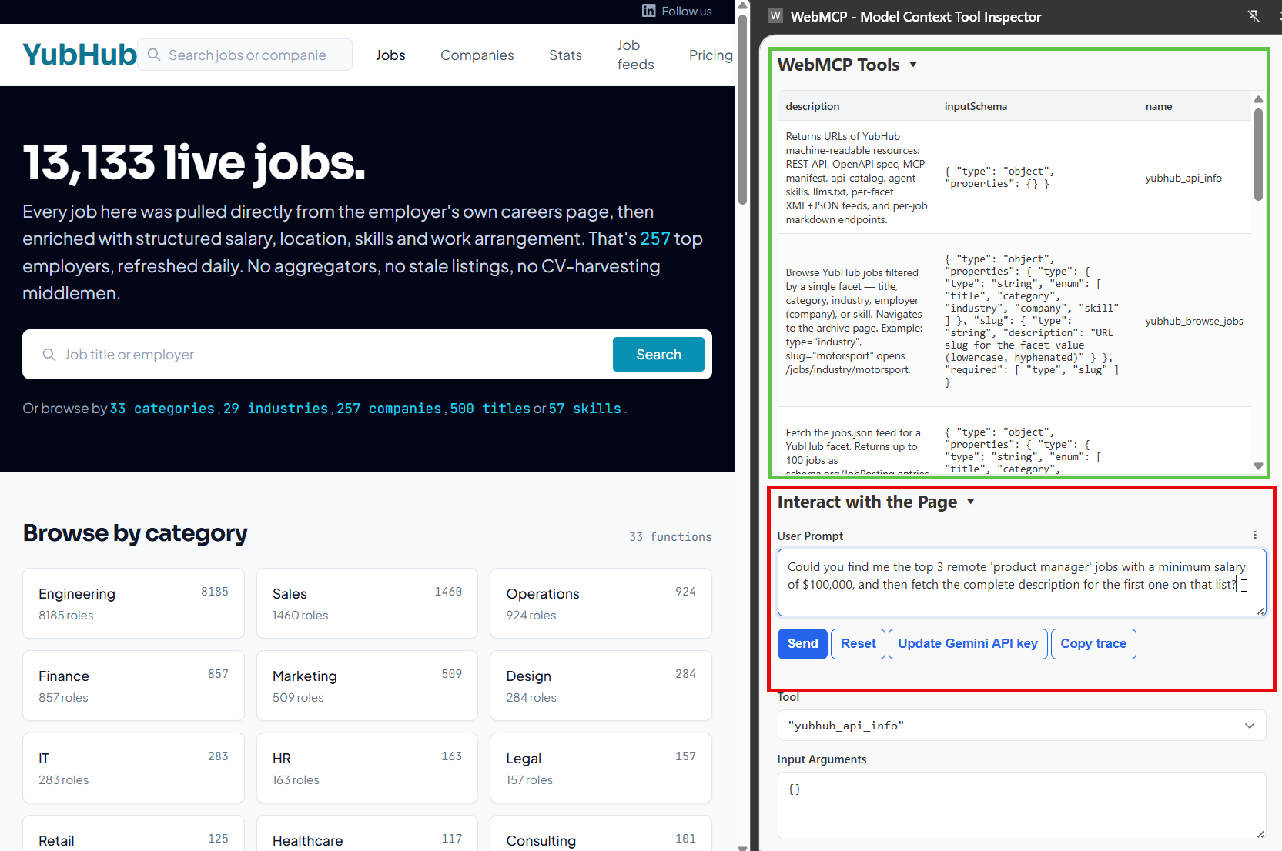
Task: Click the magnifier icon inside the hero job search field
Action: 49,354
